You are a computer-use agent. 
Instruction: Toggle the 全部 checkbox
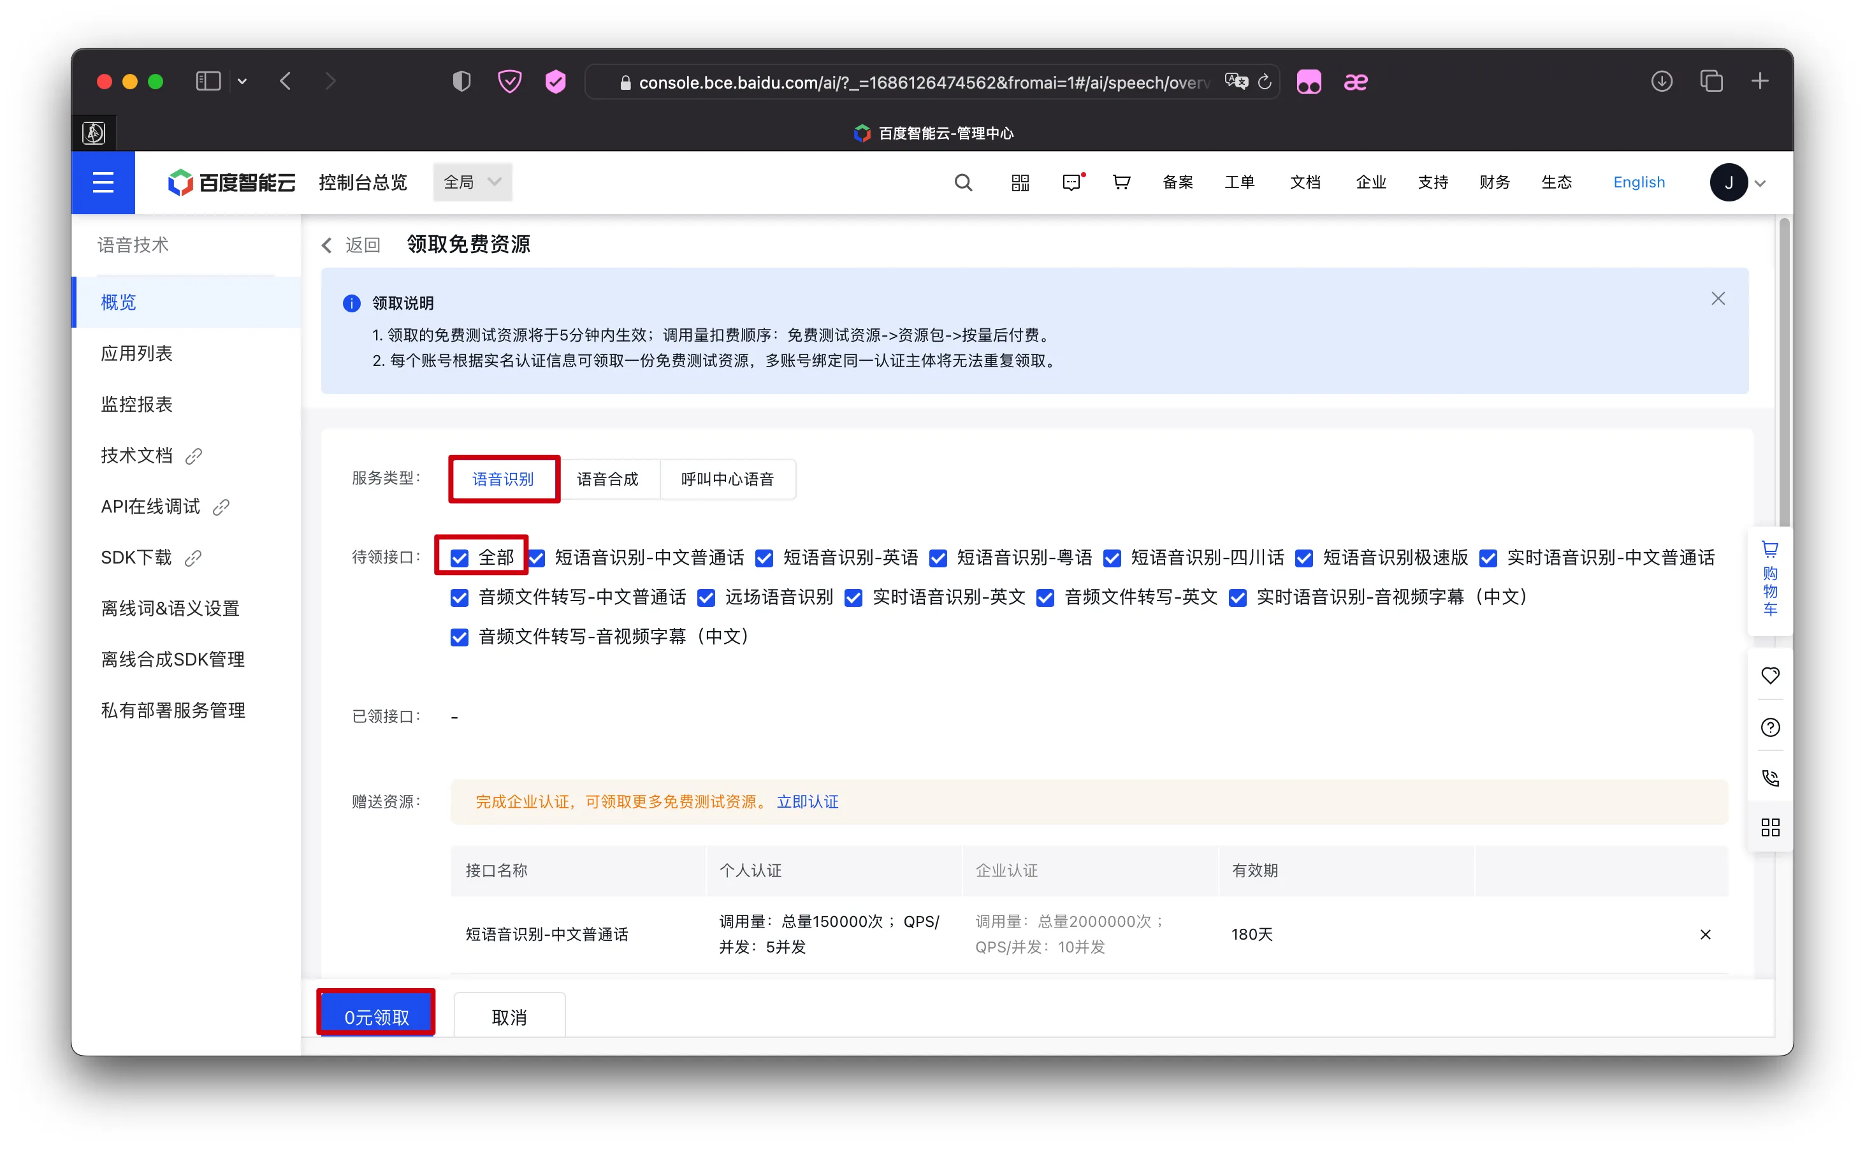tap(459, 558)
